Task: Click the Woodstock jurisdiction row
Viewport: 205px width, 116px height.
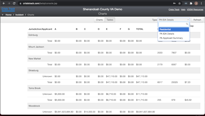Action: (114, 106)
